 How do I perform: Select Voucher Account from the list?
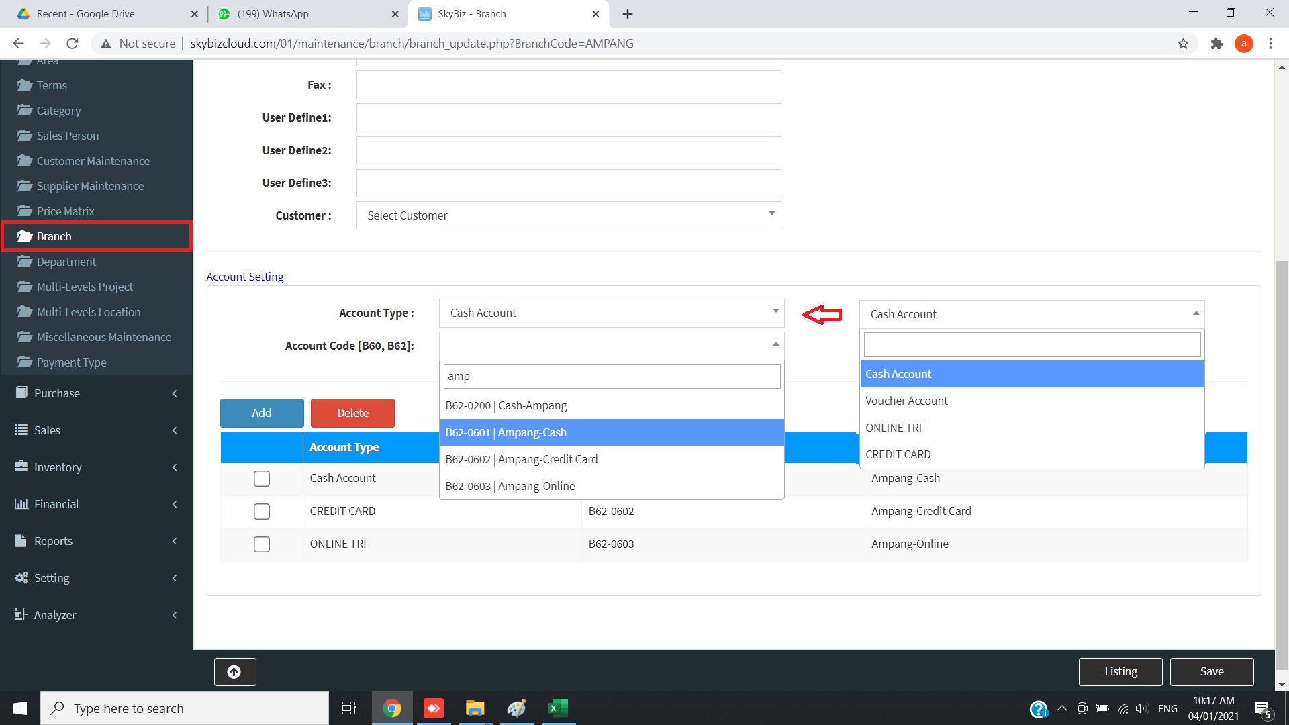[906, 401]
